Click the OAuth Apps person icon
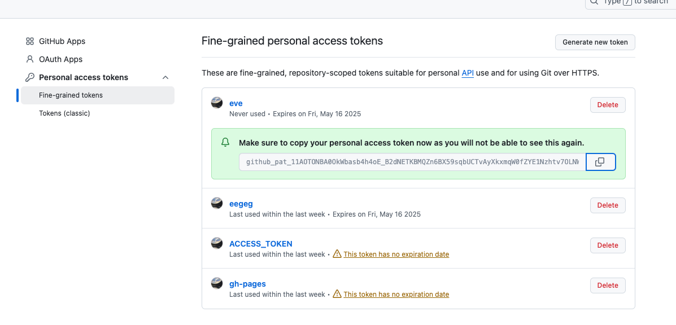This screenshot has width=676, height=325. click(30, 59)
